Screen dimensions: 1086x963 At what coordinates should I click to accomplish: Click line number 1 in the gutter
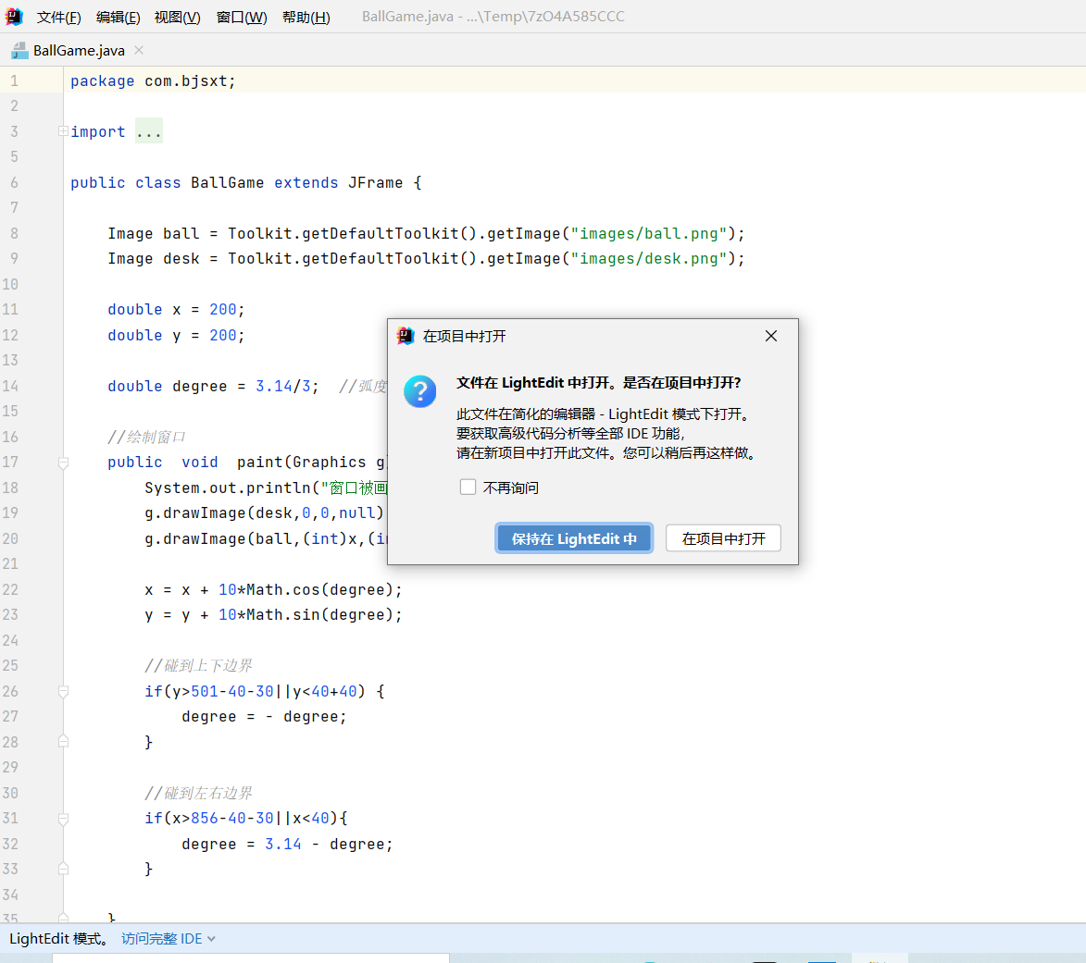pos(14,80)
